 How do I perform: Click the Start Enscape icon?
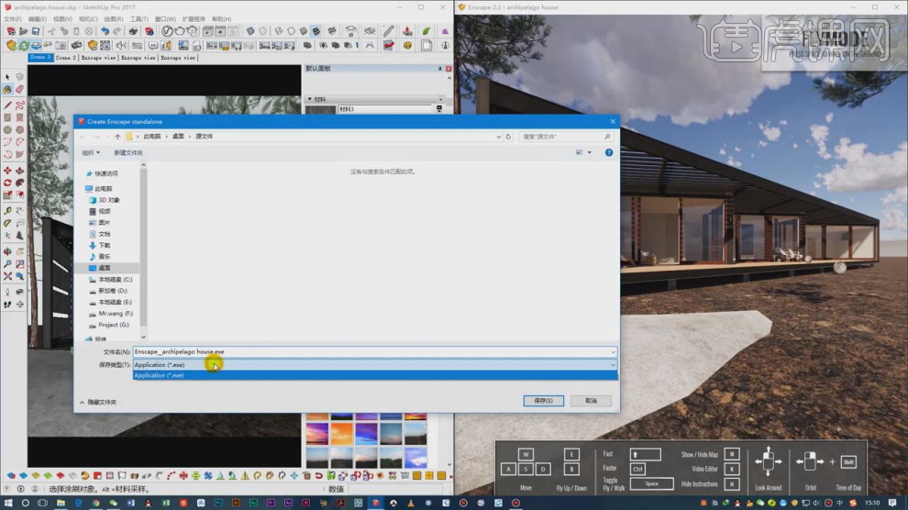pos(11,45)
